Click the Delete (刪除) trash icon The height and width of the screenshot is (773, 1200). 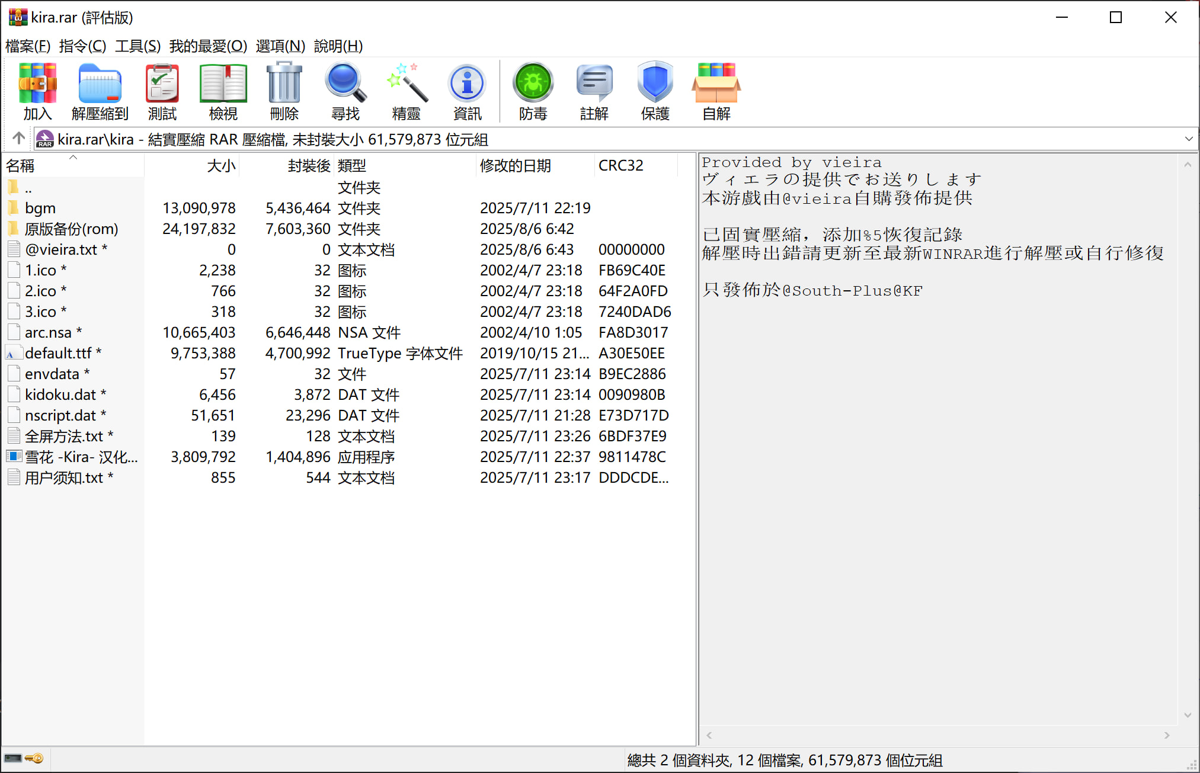pyautogui.click(x=284, y=91)
